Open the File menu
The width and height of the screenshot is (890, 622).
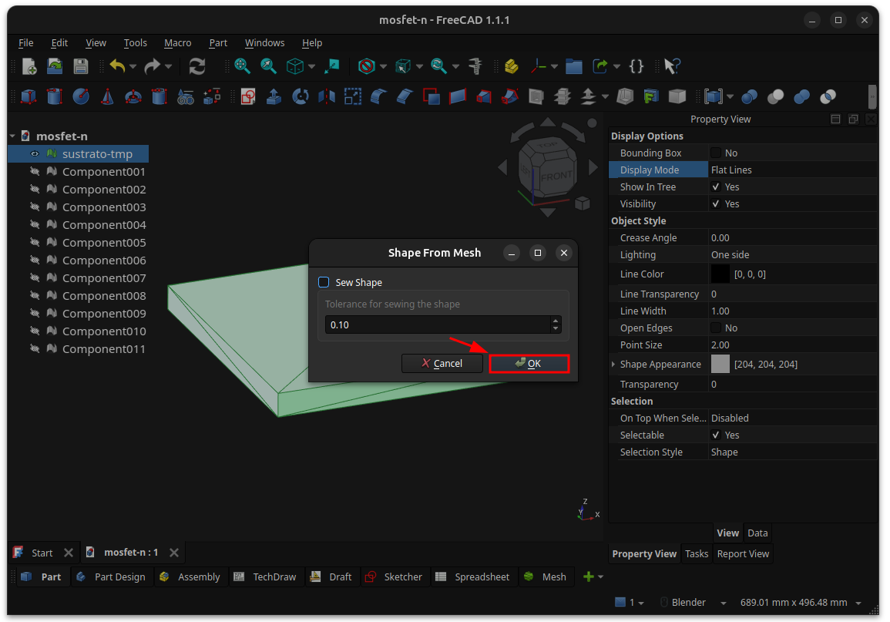point(25,43)
